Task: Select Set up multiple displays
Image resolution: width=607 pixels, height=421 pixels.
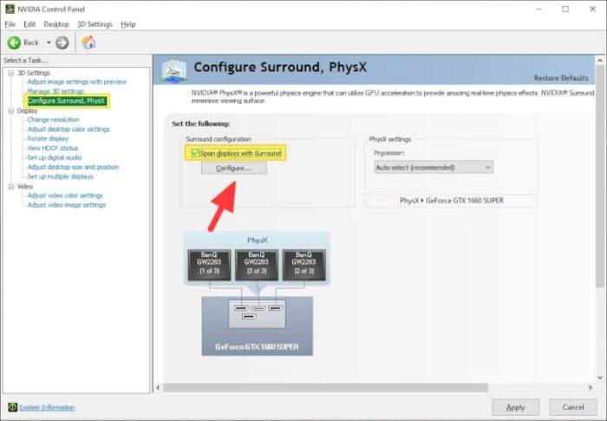Action: [x=60, y=176]
